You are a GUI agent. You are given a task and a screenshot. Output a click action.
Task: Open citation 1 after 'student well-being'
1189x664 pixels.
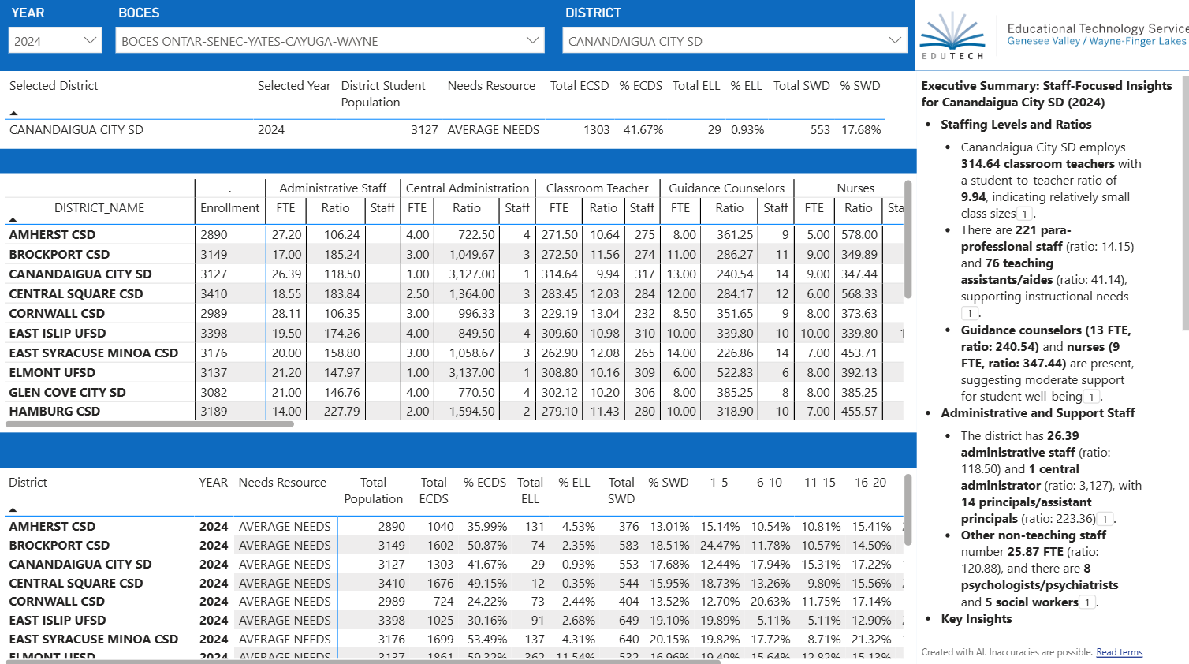[1091, 397]
